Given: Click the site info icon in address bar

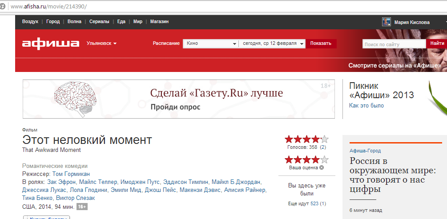Looking at the screenshot, I should (x=3, y=6).
